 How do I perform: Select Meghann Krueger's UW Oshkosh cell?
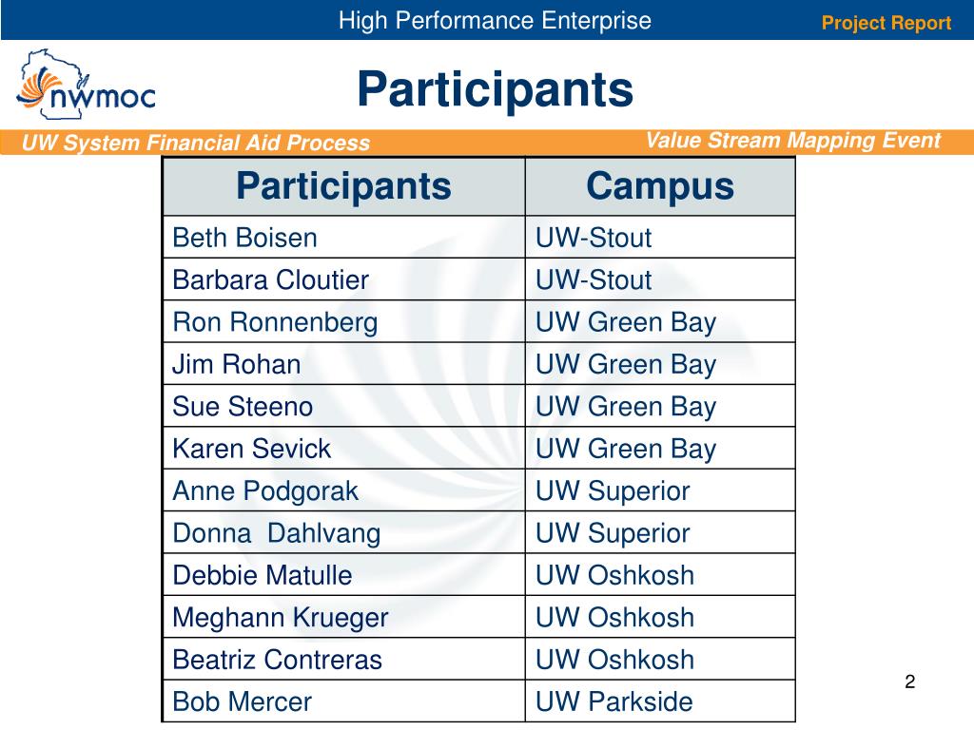pos(660,618)
